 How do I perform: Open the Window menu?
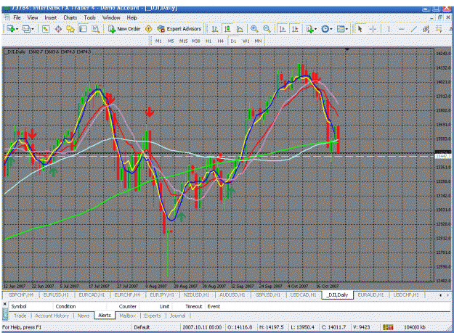coord(111,17)
